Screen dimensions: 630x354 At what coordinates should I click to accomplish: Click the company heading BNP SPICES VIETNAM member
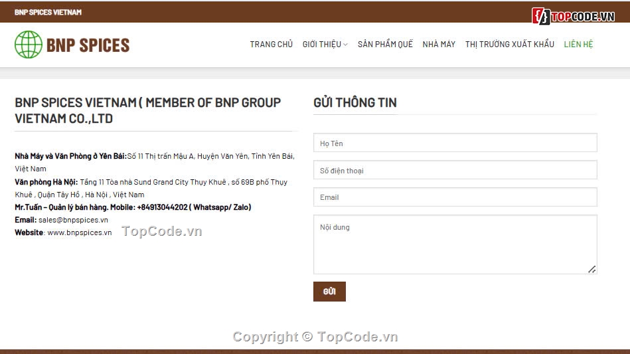pyautogui.click(x=148, y=110)
